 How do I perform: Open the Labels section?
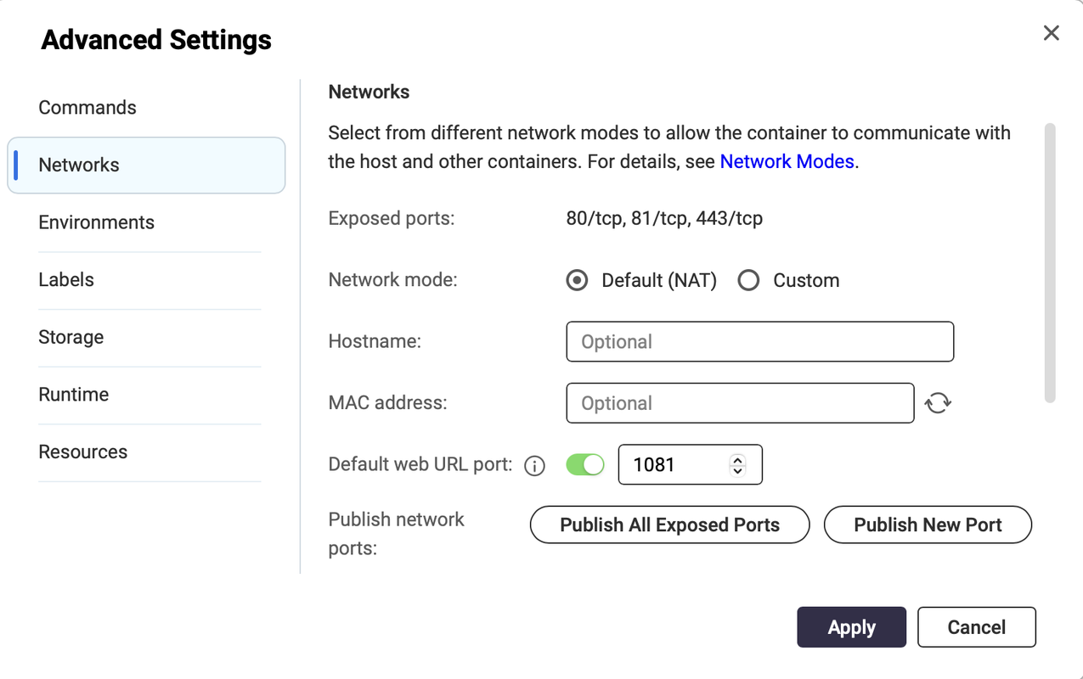click(66, 279)
